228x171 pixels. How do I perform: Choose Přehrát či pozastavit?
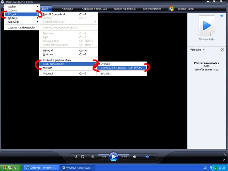(68, 14)
